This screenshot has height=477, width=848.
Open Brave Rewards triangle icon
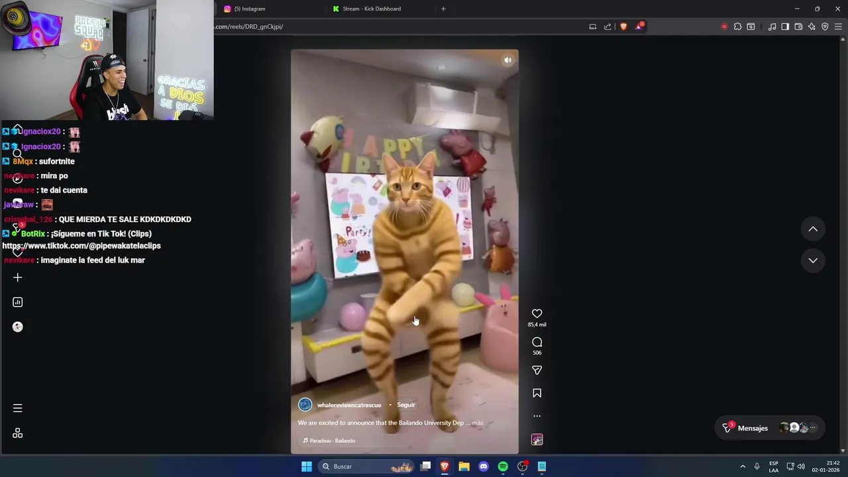pyautogui.click(x=639, y=26)
